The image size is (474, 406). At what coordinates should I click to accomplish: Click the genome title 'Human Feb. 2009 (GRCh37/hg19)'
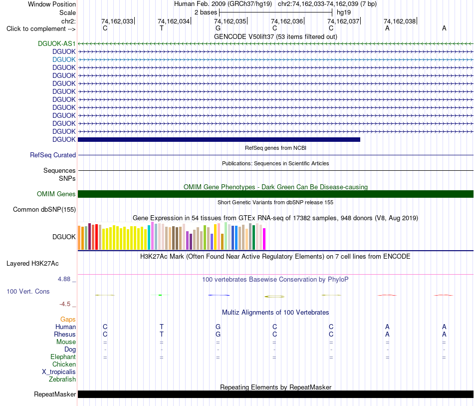click(223, 4)
